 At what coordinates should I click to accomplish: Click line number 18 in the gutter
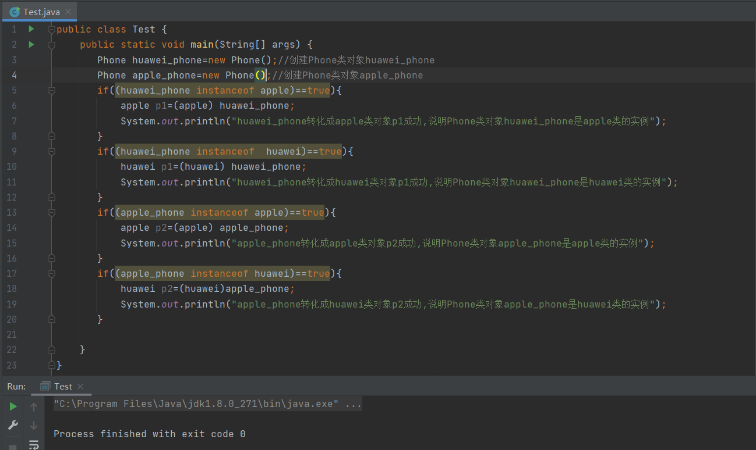pos(12,288)
